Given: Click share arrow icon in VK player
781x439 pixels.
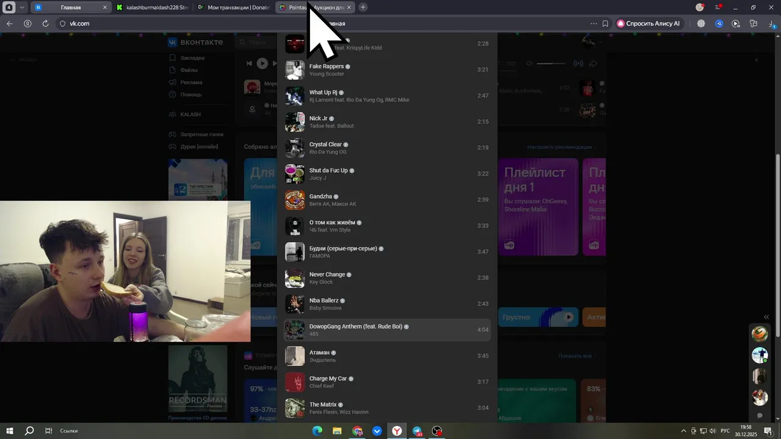Looking at the screenshot, I should pyautogui.click(x=593, y=63).
